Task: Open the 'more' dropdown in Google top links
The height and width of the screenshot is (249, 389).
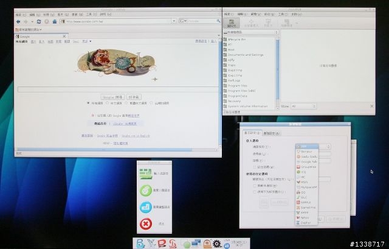Action: tap(86, 41)
